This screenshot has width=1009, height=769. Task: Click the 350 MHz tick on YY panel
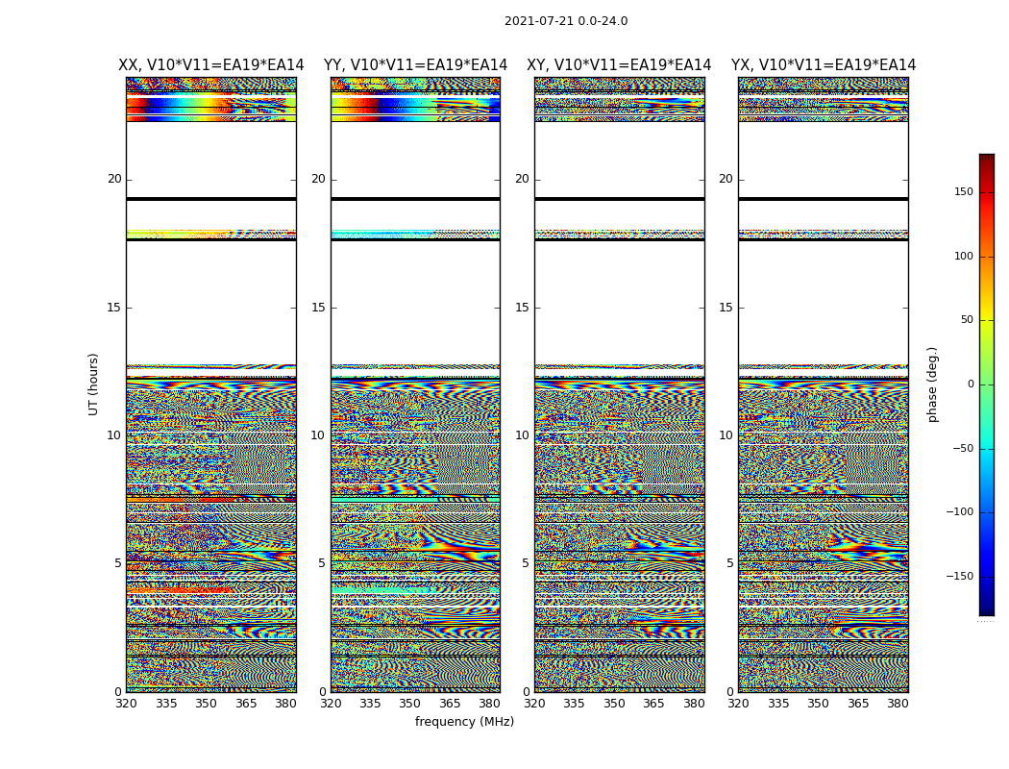coord(410,704)
